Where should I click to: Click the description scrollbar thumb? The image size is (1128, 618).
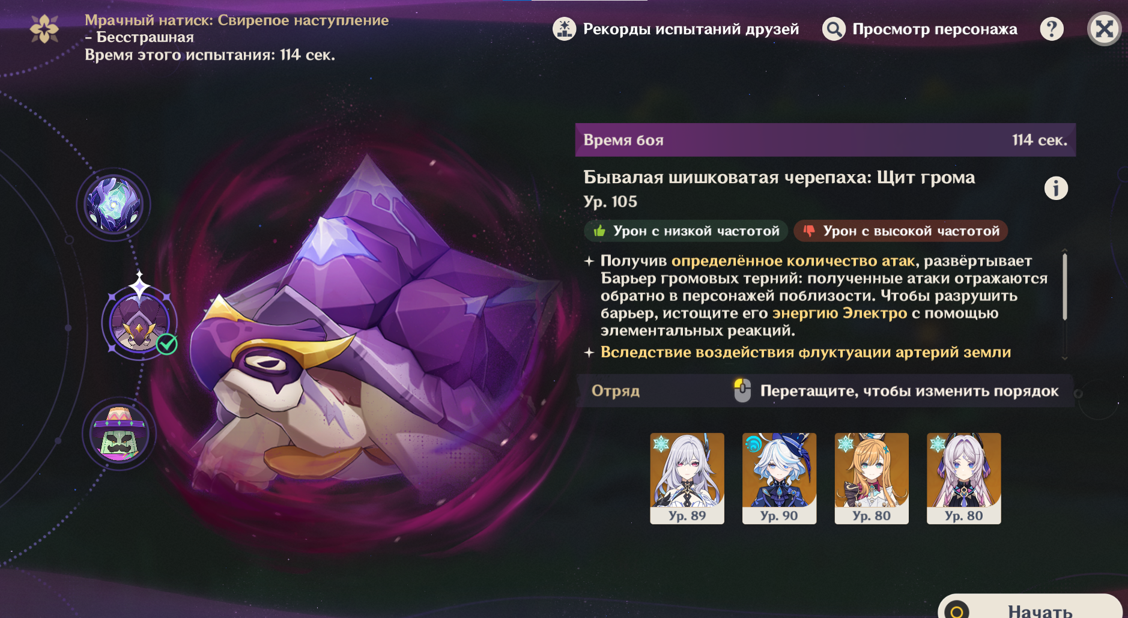click(x=1064, y=286)
